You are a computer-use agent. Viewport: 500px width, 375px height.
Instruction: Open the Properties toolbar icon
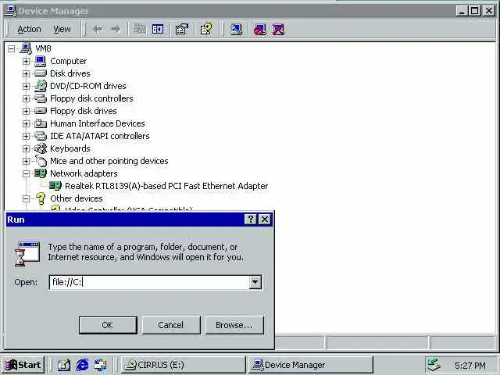click(182, 30)
